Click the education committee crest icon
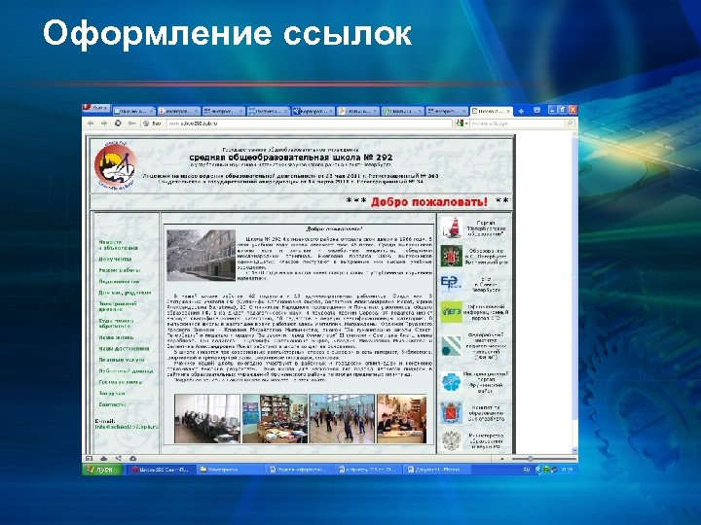This screenshot has height=525, width=701. (451, 413)
